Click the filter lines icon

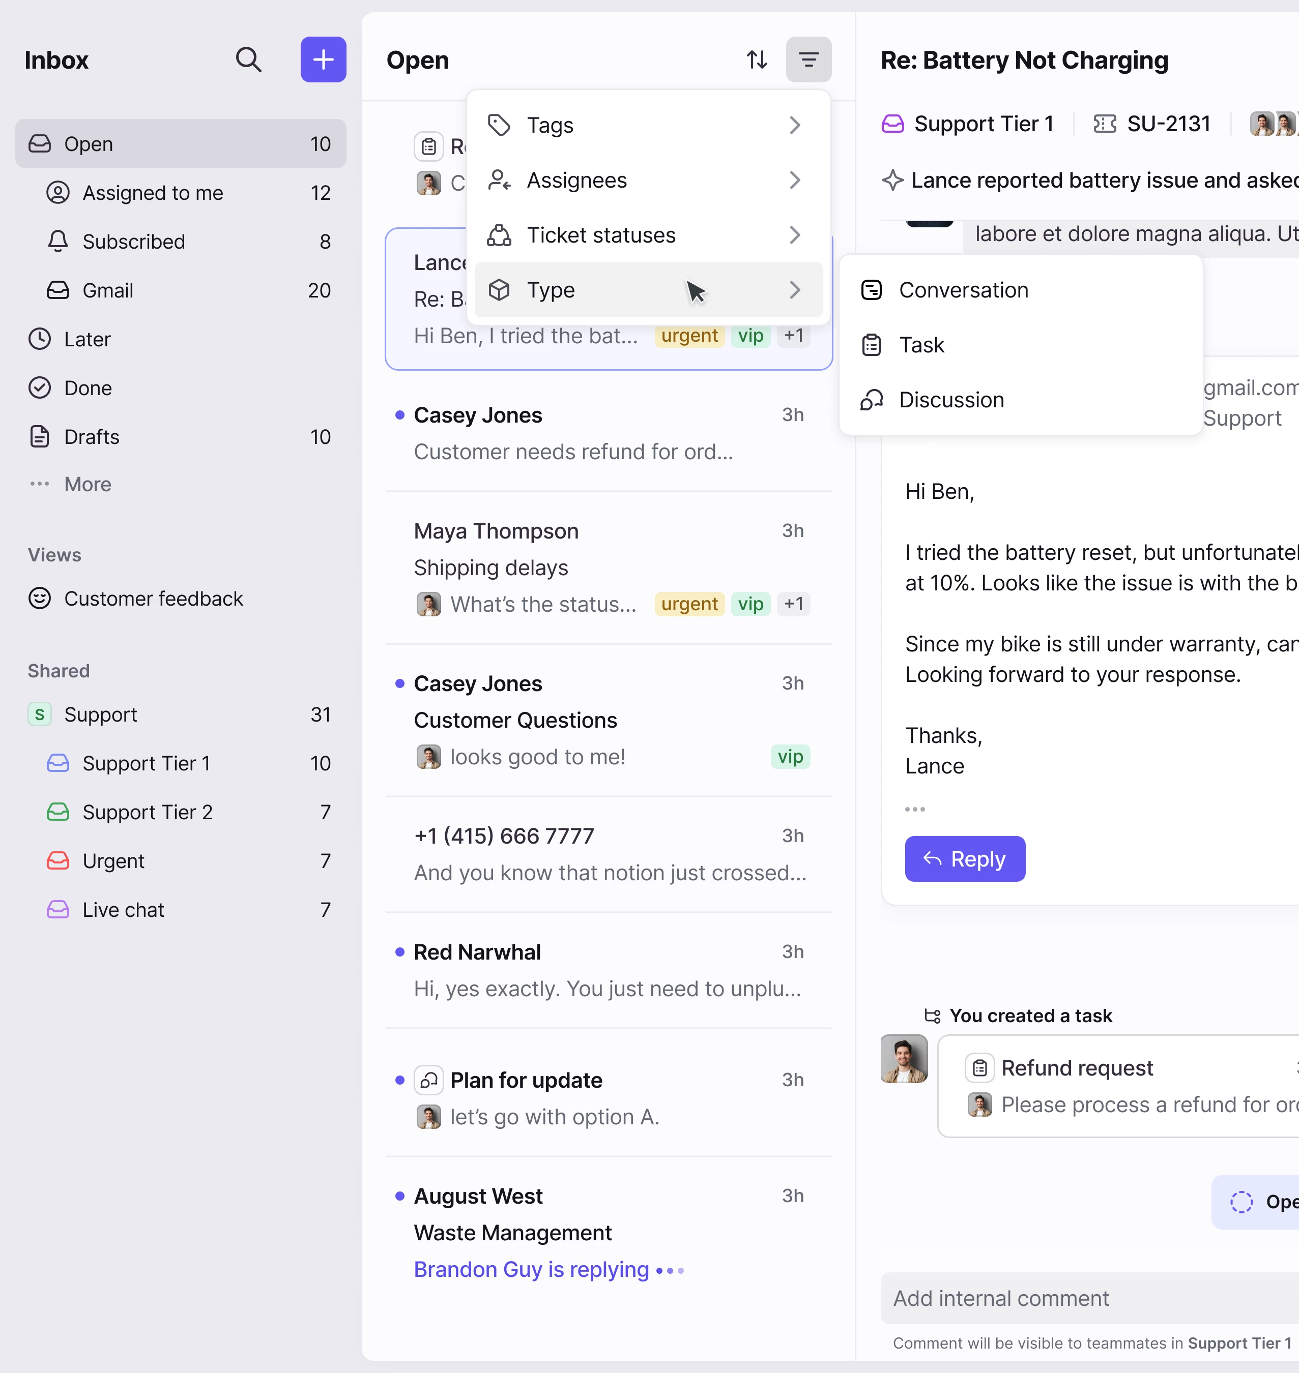pos(808,60)
